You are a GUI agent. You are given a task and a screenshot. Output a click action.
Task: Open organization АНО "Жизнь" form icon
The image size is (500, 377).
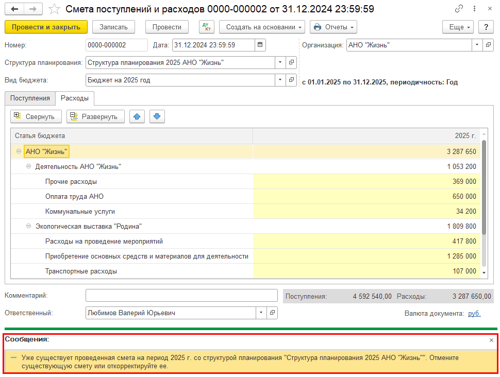click(x=488, y=45)
